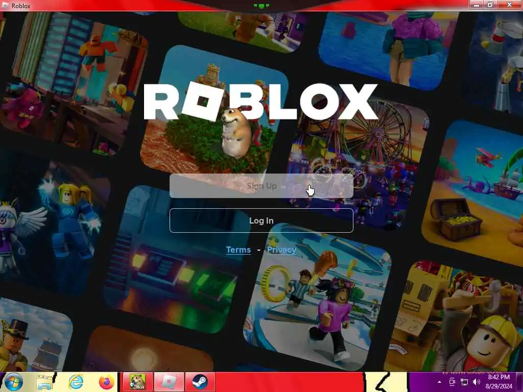The height and width of the screenshot is (392, 523).
Task: Show hidden system tray icons
Action: click(439, 382)
